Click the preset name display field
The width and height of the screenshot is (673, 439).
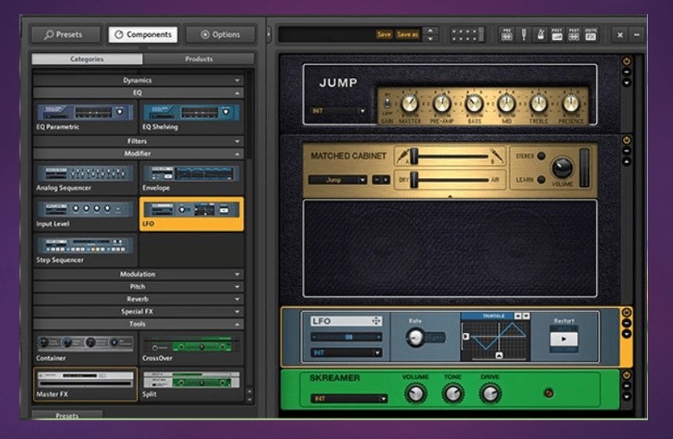pyautogui.click(x=326, y=34)
